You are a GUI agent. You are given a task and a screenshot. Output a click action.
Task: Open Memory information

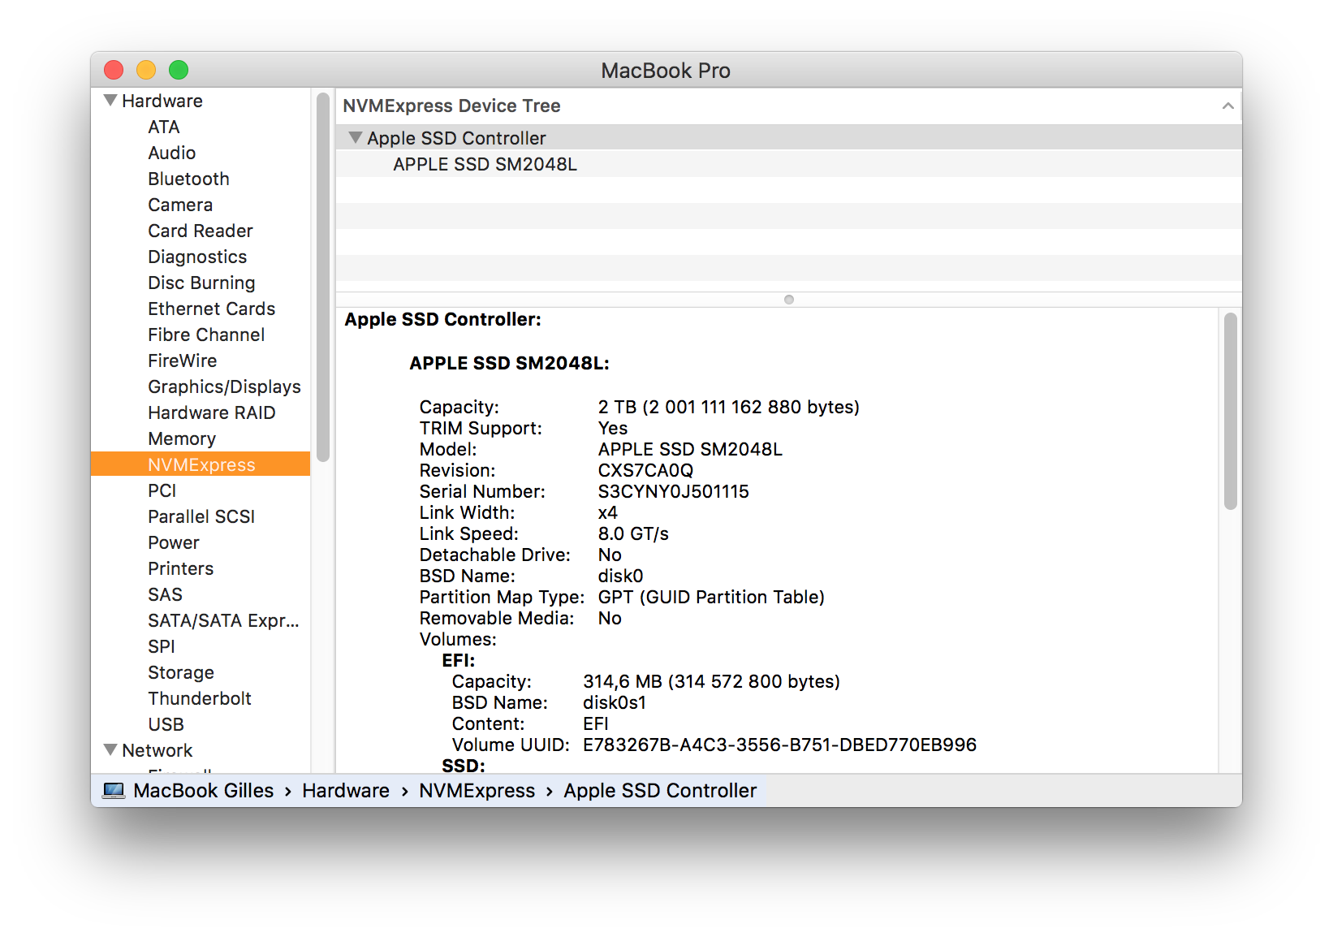(182, 438)
